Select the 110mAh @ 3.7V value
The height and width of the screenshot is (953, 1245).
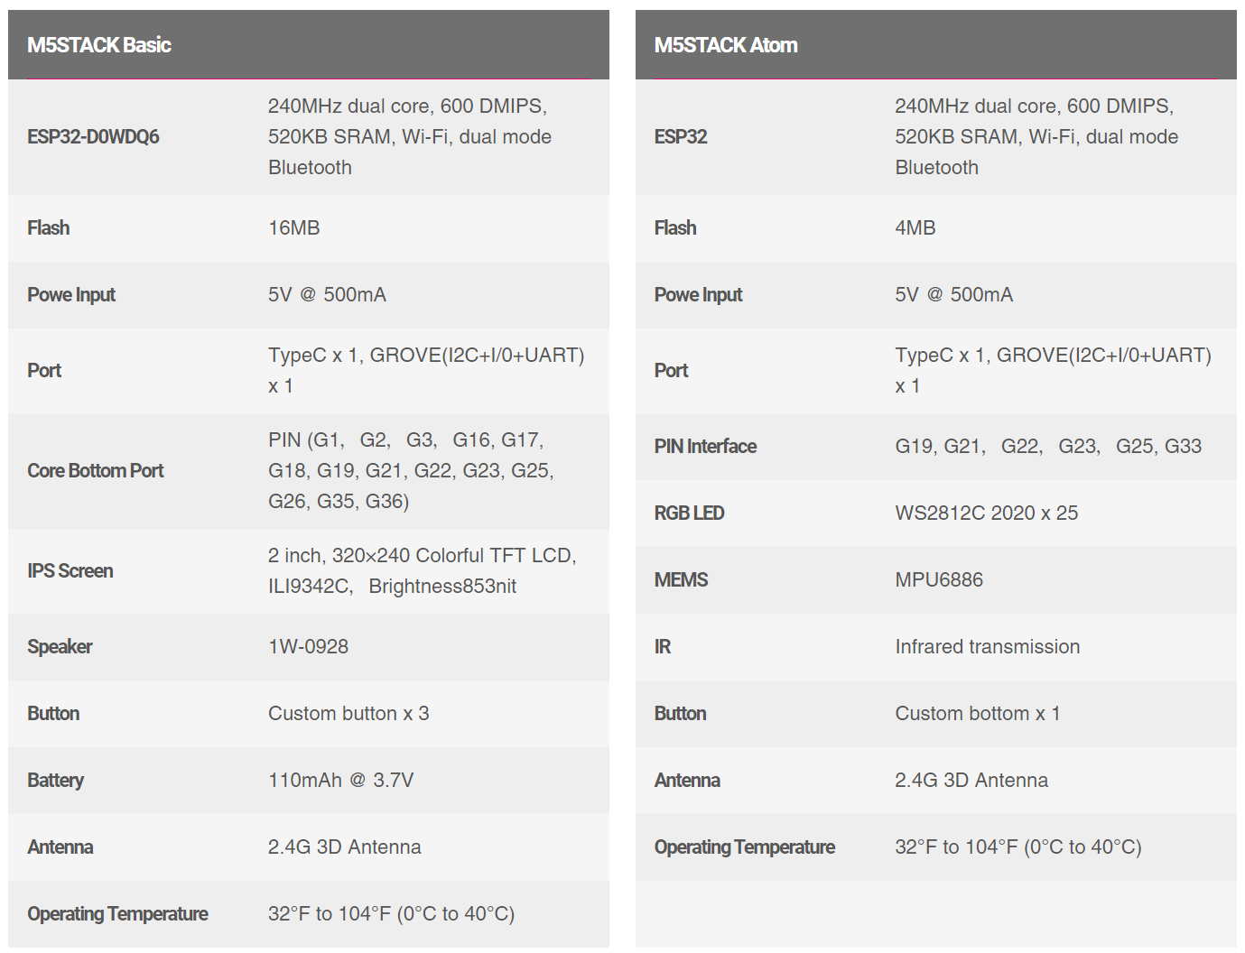pos(340,781)
